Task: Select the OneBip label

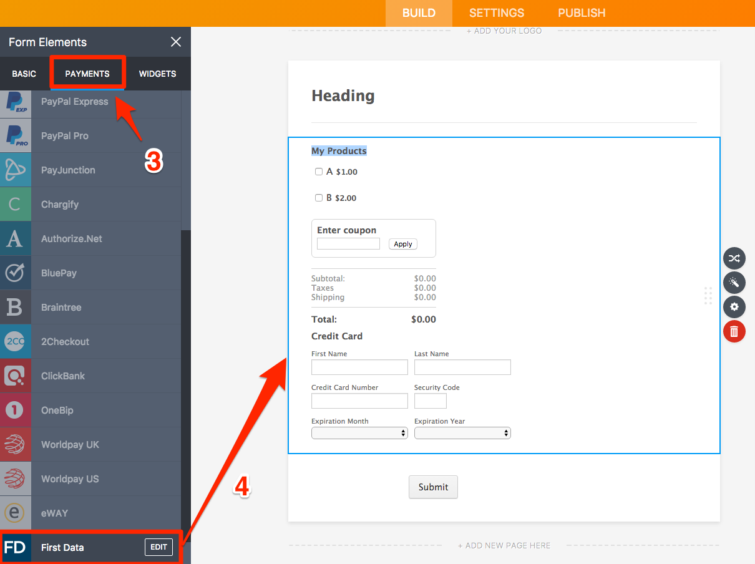Action: click(57, 410)
